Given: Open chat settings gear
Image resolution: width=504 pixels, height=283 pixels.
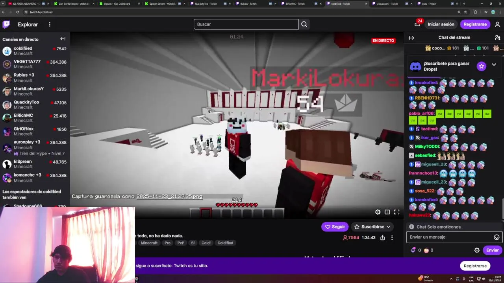Looking at the screenshot, I should tap(477, 250).
